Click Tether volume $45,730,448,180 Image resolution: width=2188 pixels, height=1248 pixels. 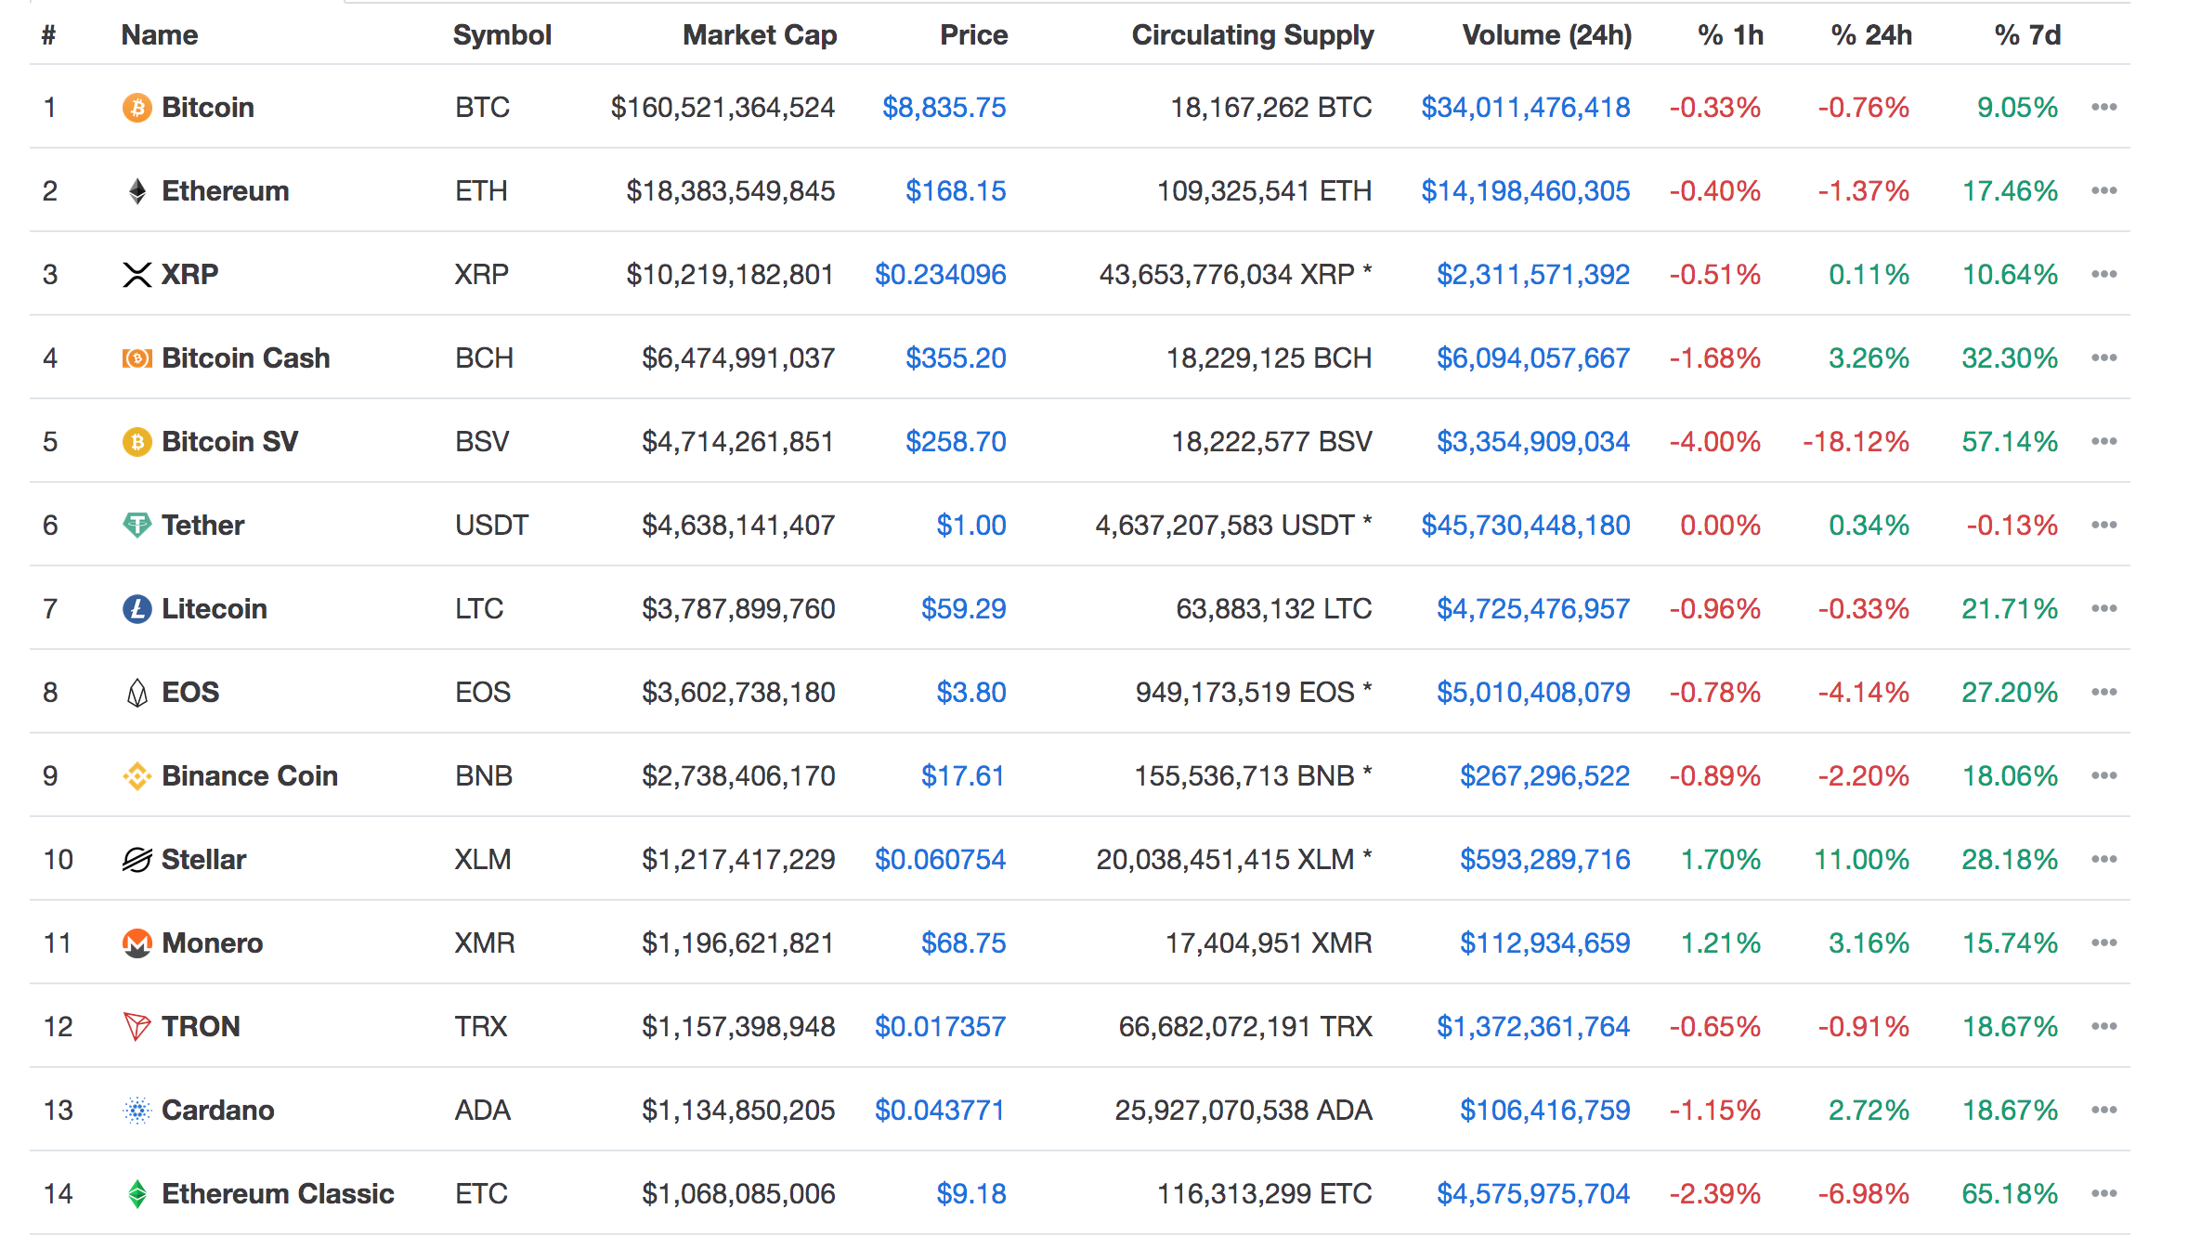[1526, 526]
